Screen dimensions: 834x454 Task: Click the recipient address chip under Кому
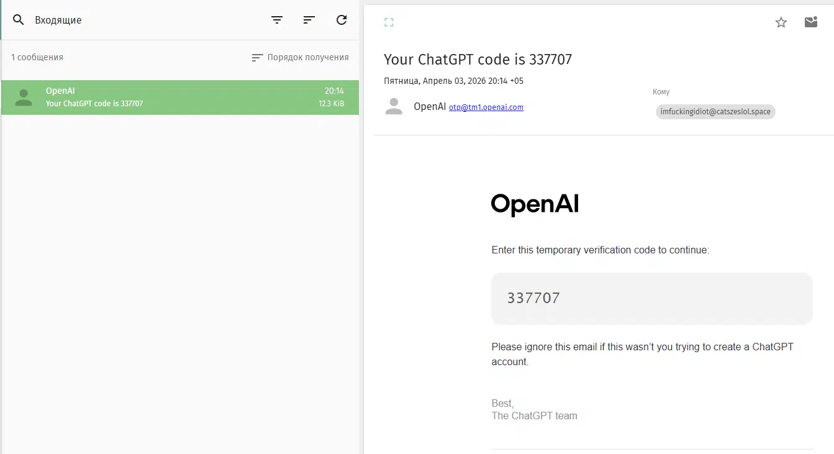tap(715, 112)
